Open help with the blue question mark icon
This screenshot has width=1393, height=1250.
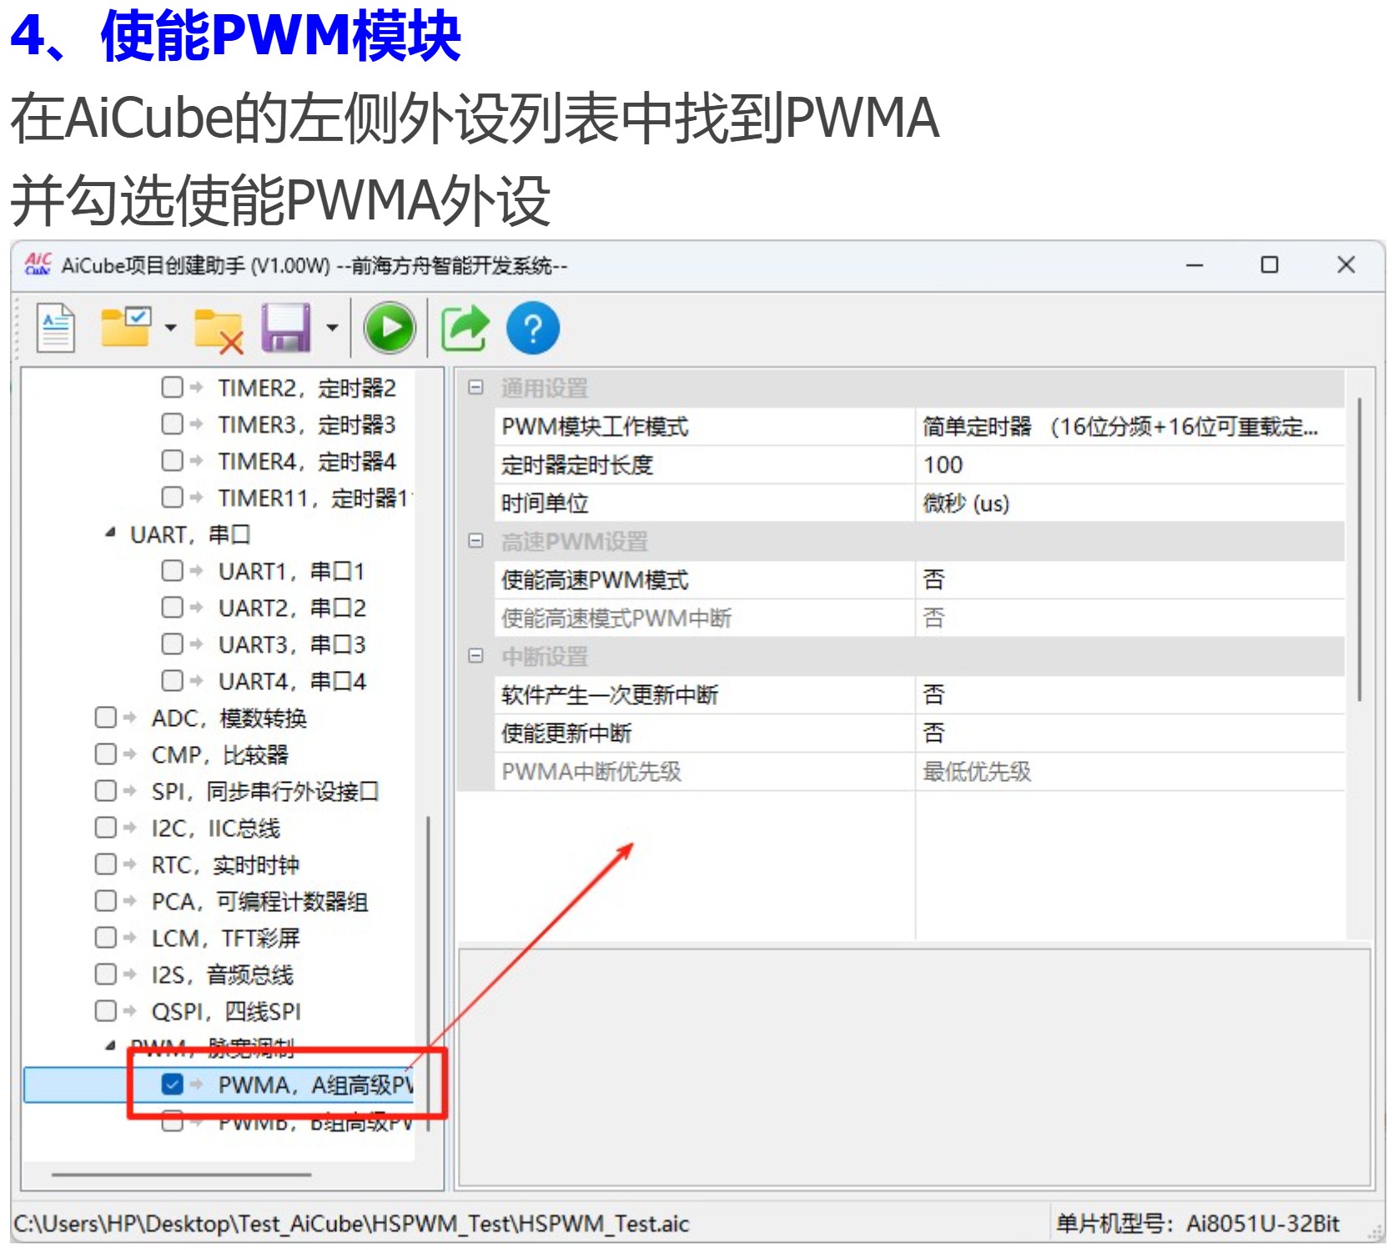(x=533, y=328)
